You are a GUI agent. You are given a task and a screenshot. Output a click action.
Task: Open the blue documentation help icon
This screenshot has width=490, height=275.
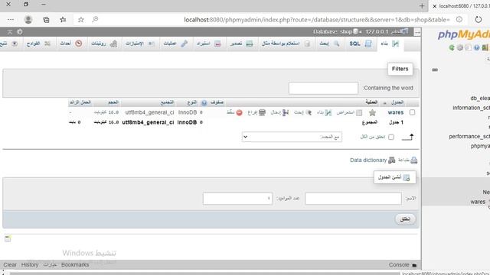tap(476, 47)
